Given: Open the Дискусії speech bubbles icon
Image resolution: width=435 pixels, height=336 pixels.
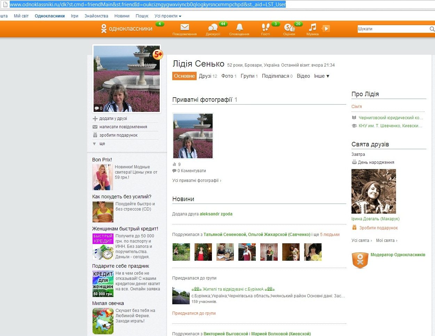Looking at the screenshot, I should point(213,28).
